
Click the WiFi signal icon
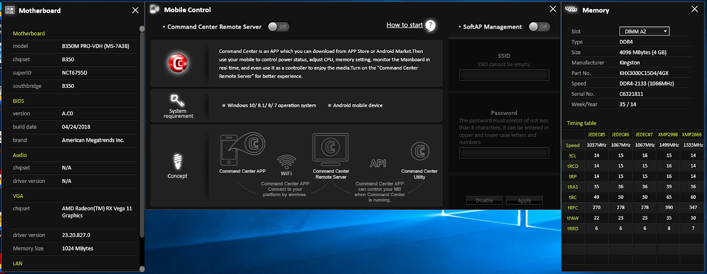(286, 162)
